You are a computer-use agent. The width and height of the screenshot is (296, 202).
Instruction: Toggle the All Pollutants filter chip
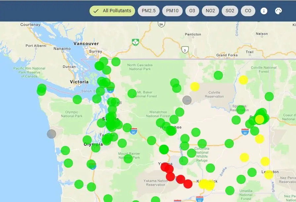tap(112, 11)
